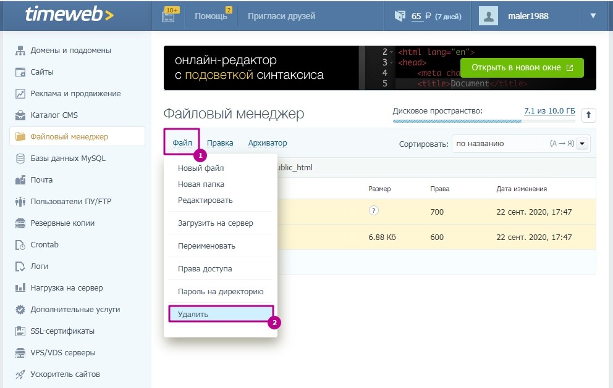The height and width of the screenshot is (388, 613).
Task: Click the Реклама и продвижение chart icon
Action: tap(20, 94)
